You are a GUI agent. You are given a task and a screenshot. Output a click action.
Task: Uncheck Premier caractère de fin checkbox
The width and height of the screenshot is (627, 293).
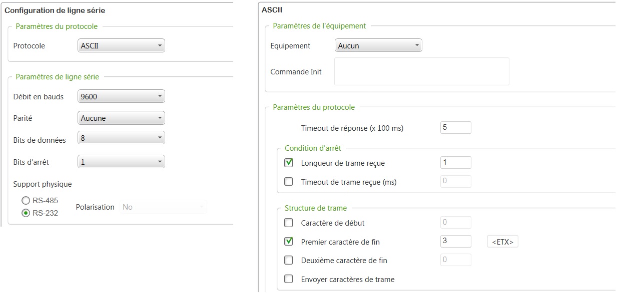tap(289, 242)
